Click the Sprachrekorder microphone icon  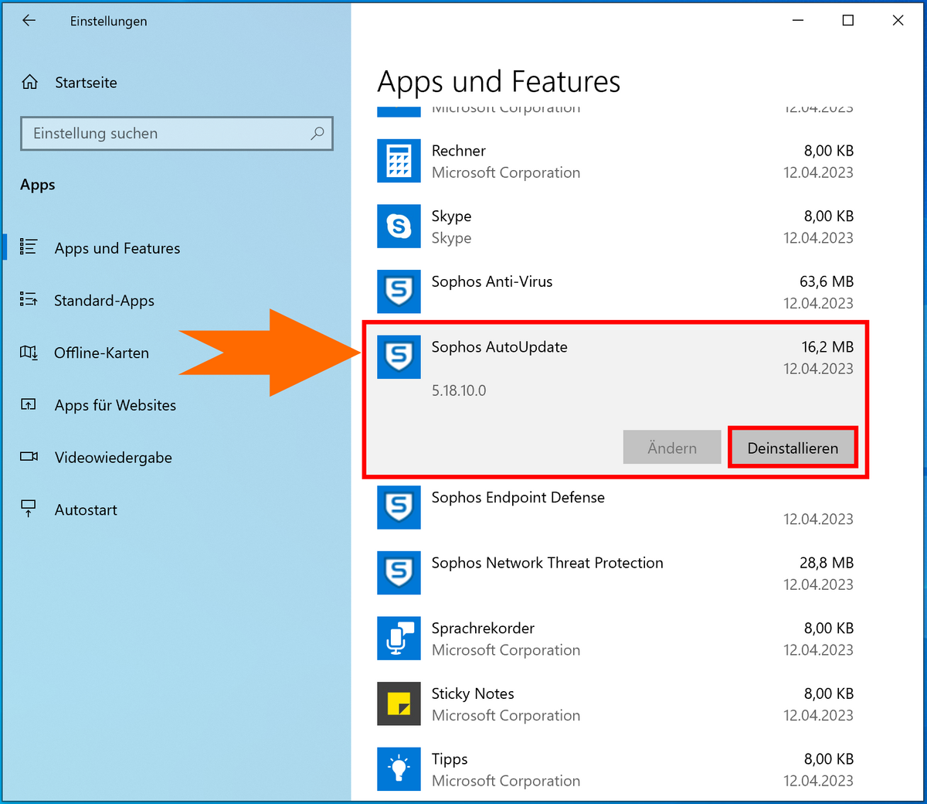click(x=399, y=639)
